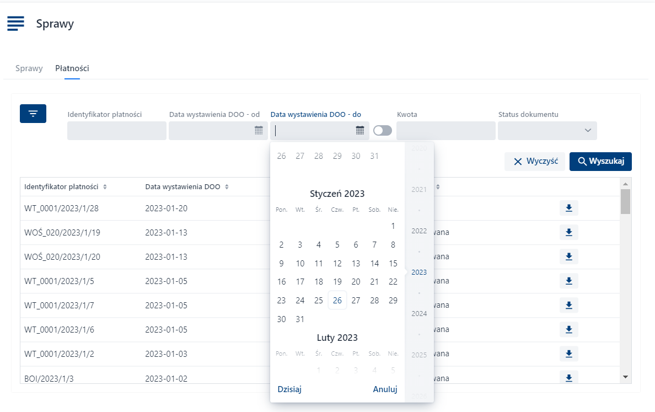Toggle the switch next to date field

point(383,131)
